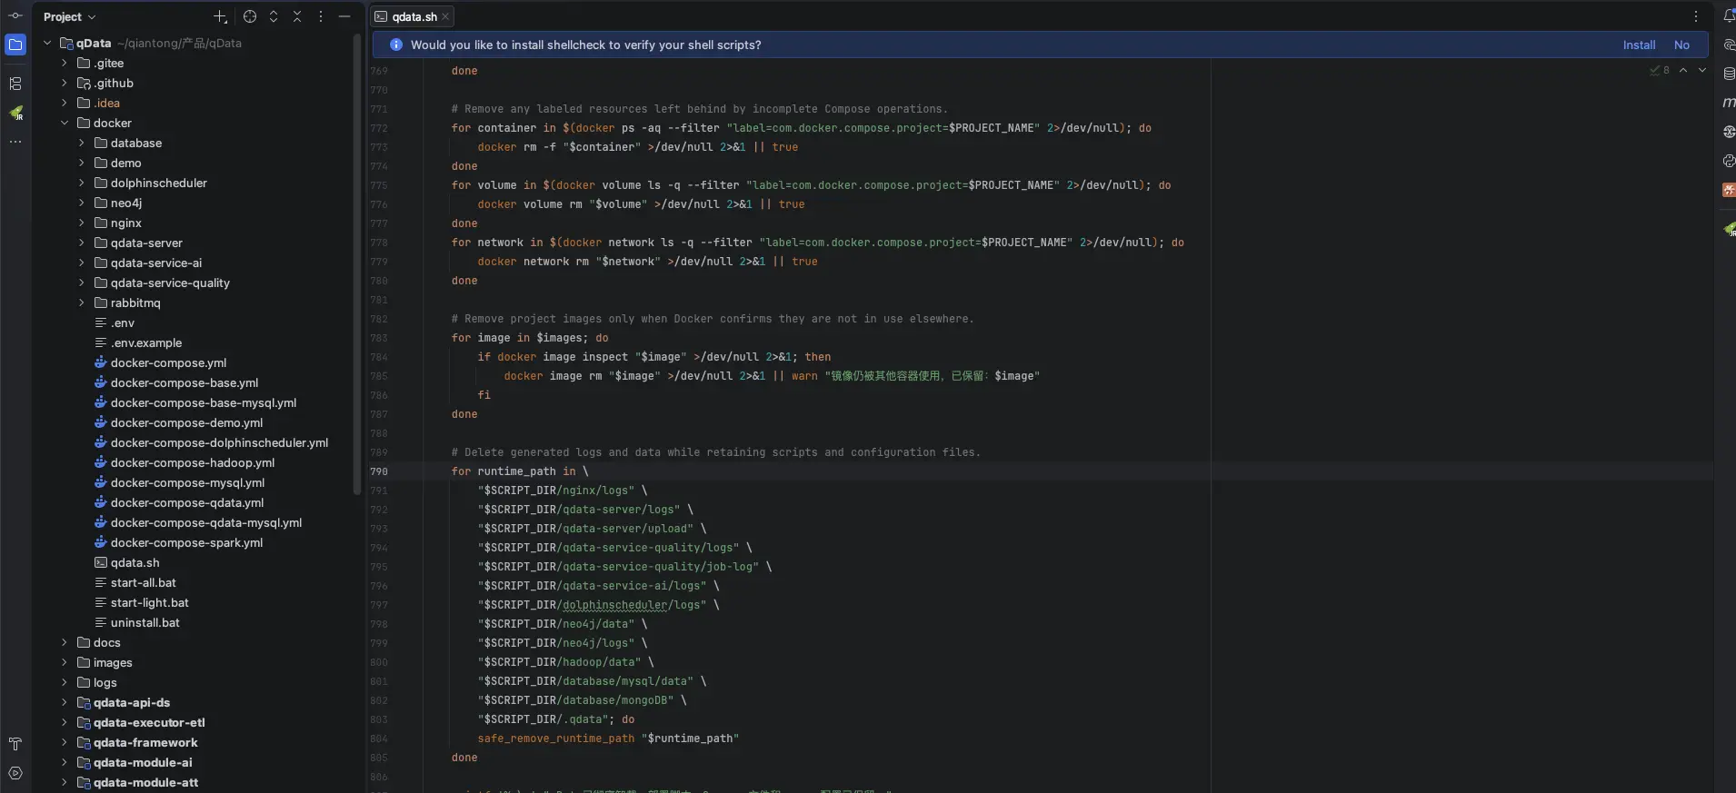Click Collapse All icon in Project panel

click(x=297, y=16)
